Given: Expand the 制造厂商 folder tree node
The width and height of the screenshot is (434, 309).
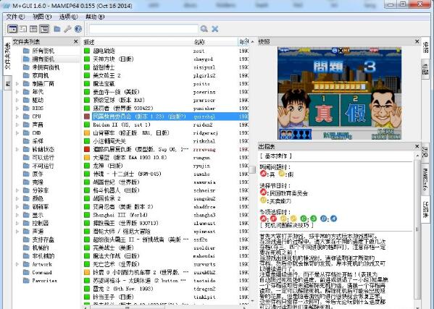Looking at the screenshot, I should point(17,83).
